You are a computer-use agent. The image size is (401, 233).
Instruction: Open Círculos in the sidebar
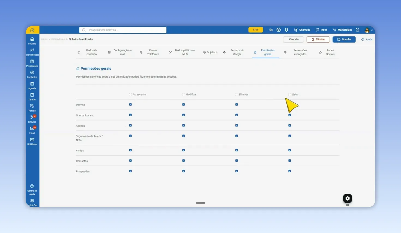click(x=32, y=119)
